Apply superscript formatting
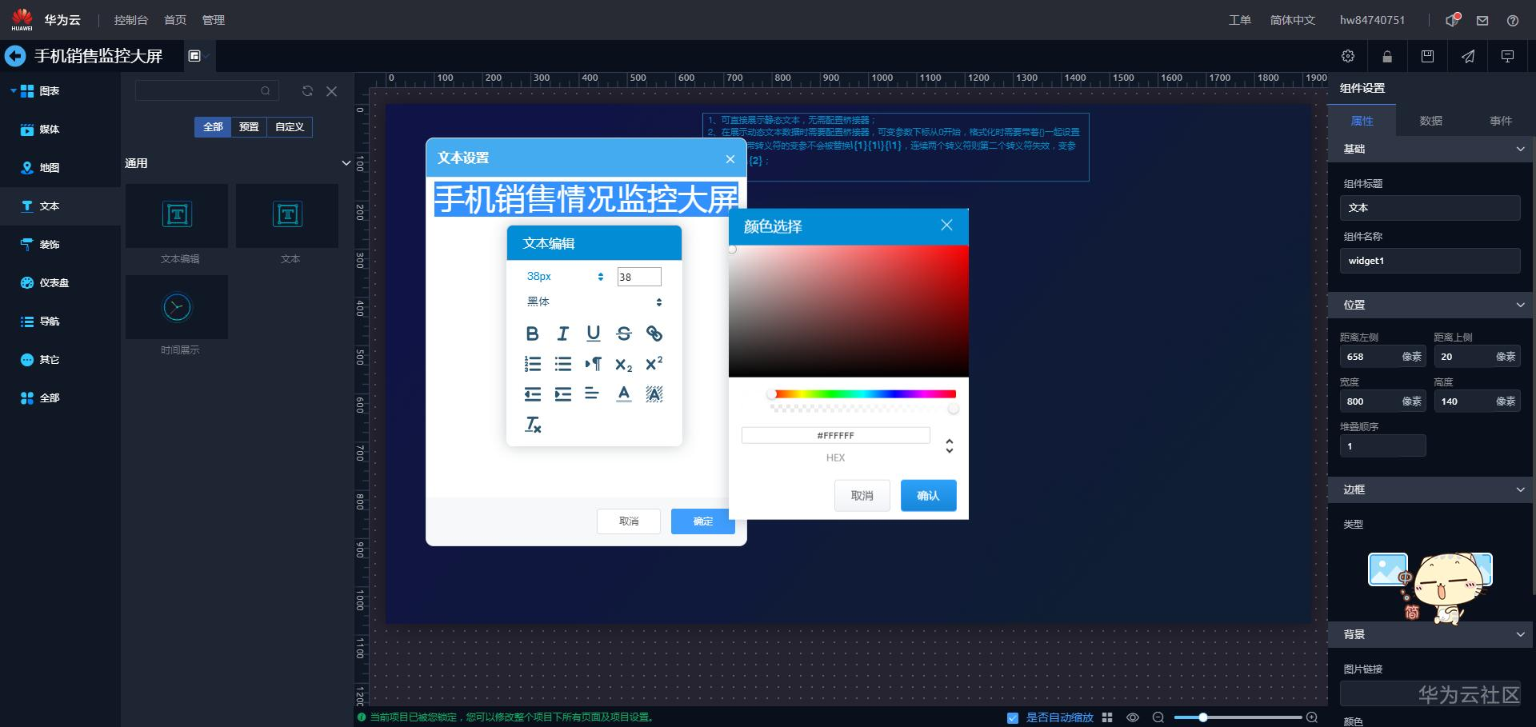Viewport: 1536px width, 727px height. (x=654, y=364)
